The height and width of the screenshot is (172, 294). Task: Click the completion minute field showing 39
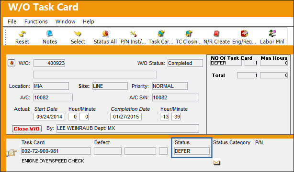pyautogui.click(x=176, y=117)
